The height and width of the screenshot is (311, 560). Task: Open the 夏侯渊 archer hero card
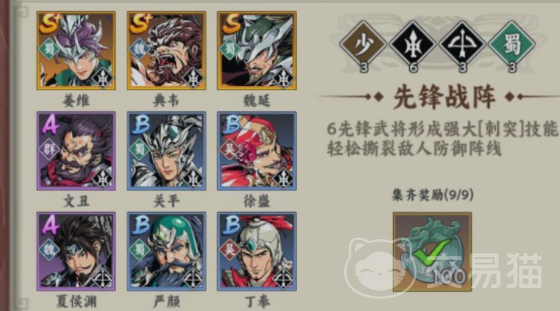click(76, 251)
